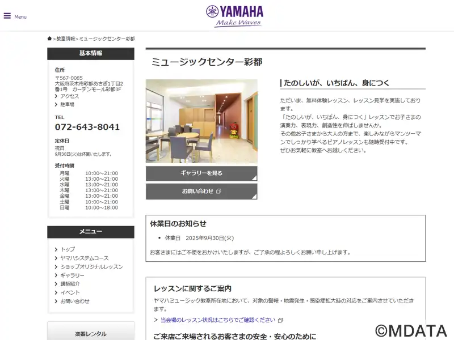Click the chevron before トップ menu item
The image size is (454, 340).
pyautogui.click(x=56, y=249)
